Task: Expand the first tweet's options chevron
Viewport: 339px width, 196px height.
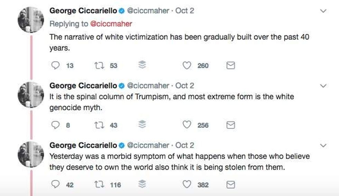Action: (323, 11)
